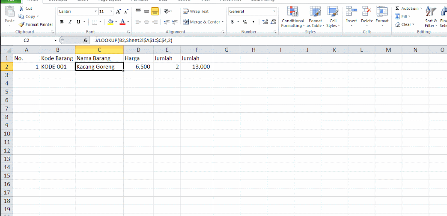Click the Name Box showing C2
The image size is (447, 216).
(27, 41)
